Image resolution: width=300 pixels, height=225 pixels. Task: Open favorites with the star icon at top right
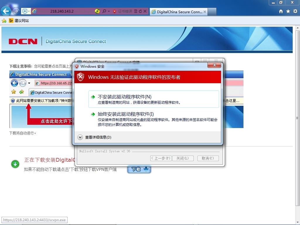click(x=288, y=11)
